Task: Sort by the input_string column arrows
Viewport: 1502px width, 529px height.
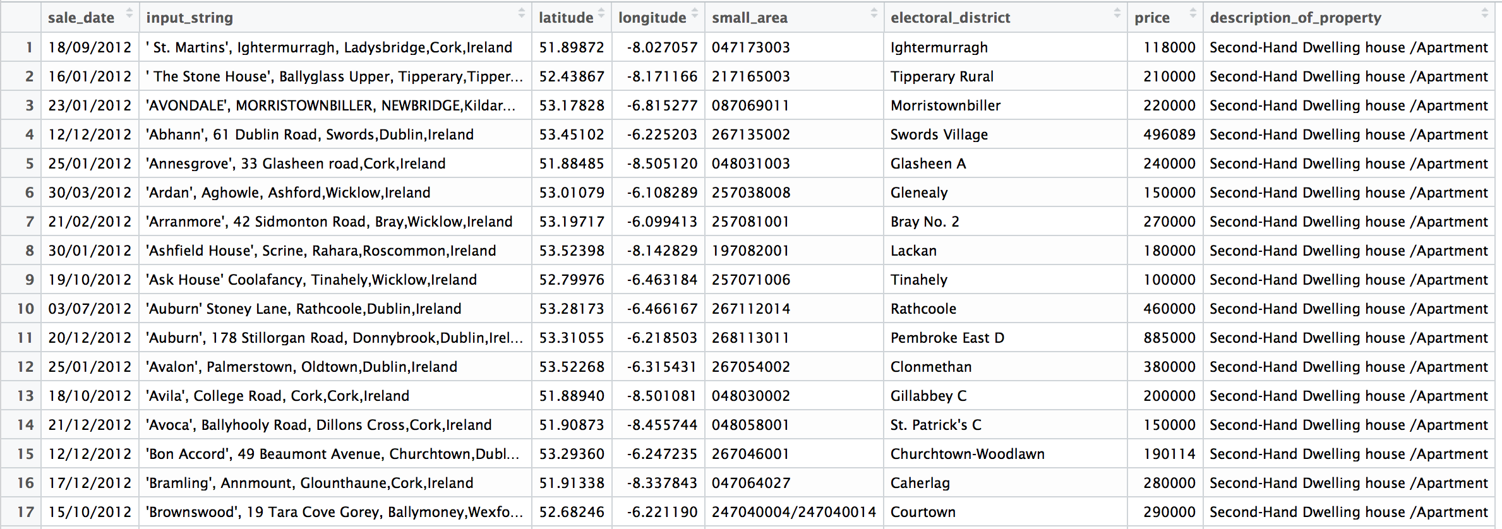Action: coord(522,13)
